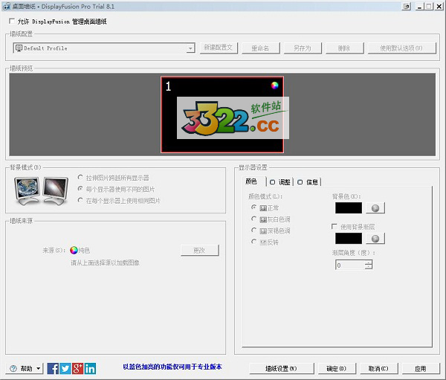Click the color picker button beside 背景色
The height and width of the screenshot is (380, 446).
375,208
